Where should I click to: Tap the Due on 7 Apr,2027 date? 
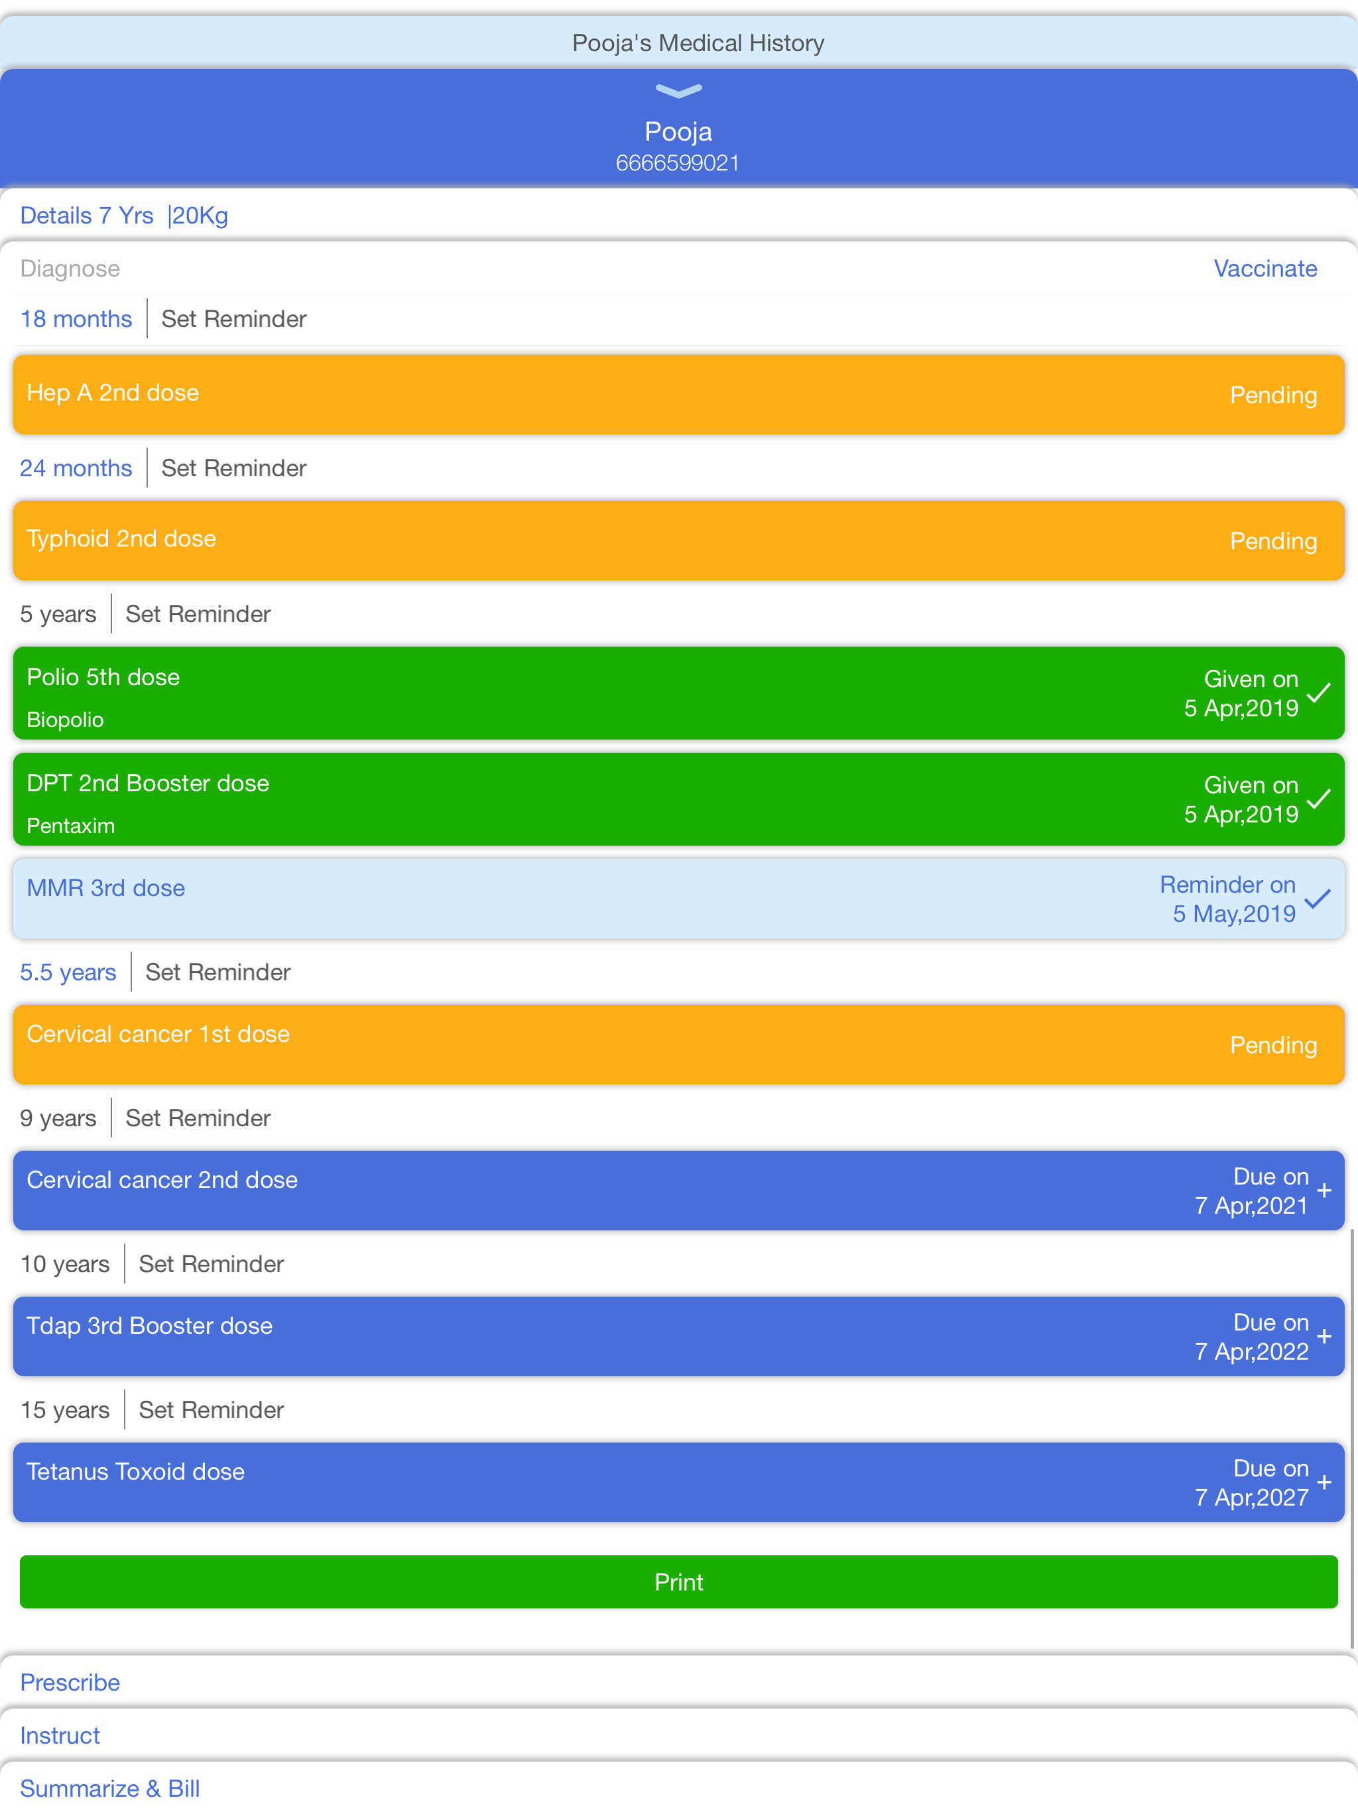(1251, 1482)
